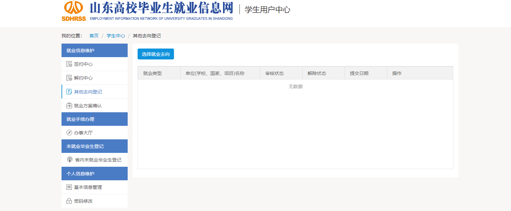
Task: Click the 签约中心 icon in sidebar
Action: tap(69, 64)
